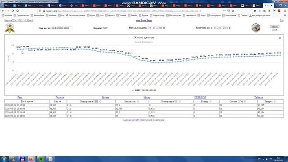Bookmark this page with the star icon

233,11
